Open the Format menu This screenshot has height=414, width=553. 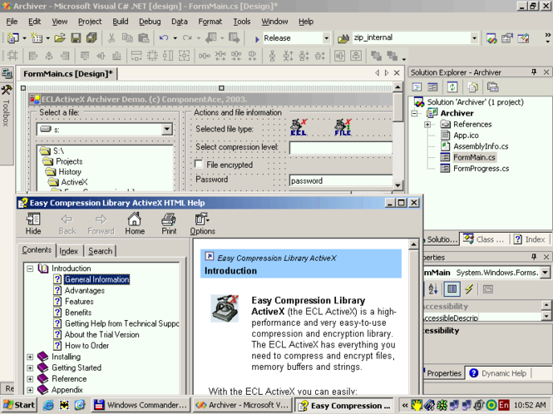[x=210, y=22]
